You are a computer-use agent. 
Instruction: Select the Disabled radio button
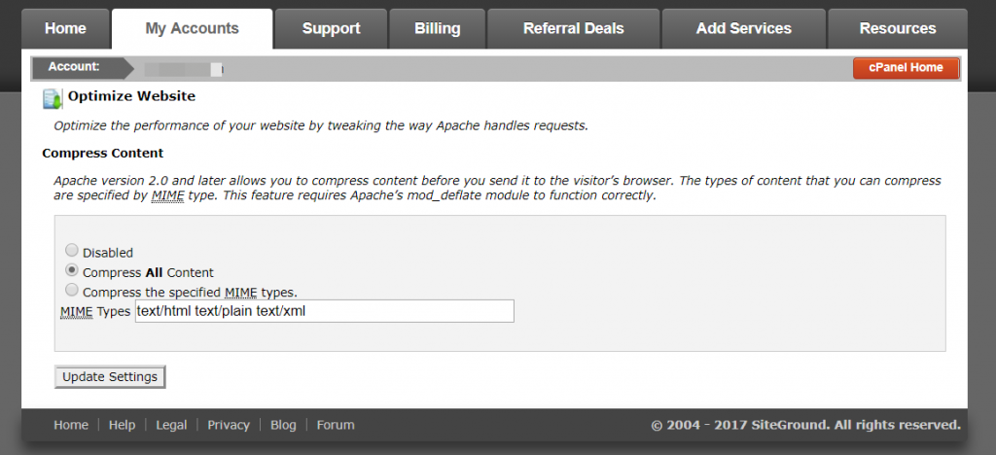click(x=72, y=252)
